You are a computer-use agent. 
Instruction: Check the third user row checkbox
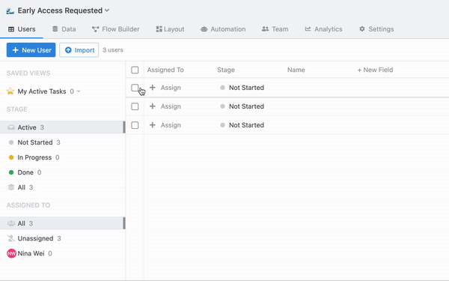point(135,125)
